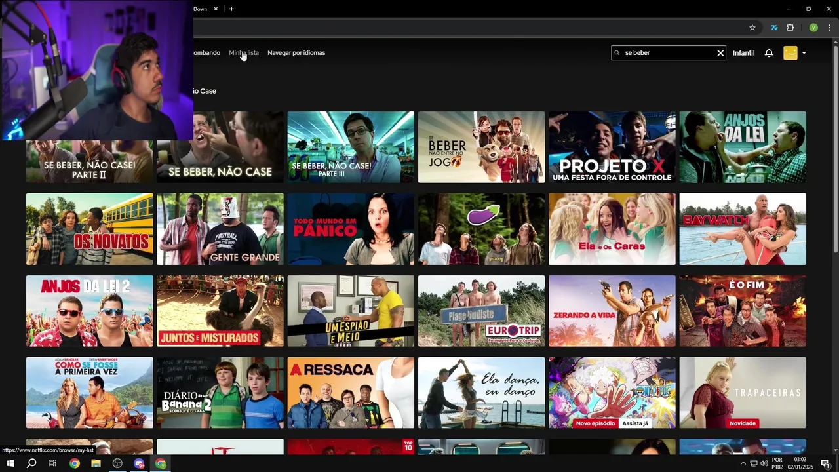Open the Netflix notifications bell

tap(769, 53)
